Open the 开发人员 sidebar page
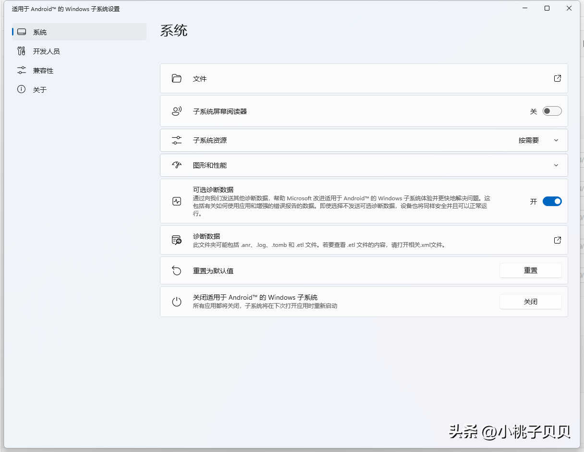The height and width of the screenshot is (452, 584). pos(79,51)
